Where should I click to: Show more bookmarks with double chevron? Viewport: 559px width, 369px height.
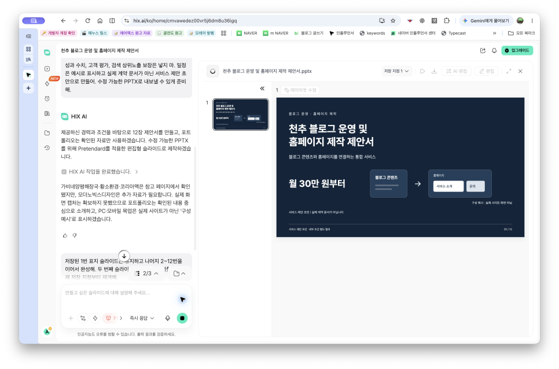494,33
